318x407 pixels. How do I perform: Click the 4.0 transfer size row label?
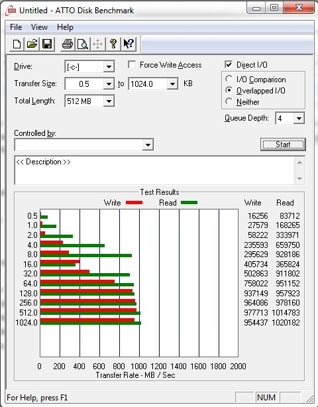(x=32, y=245)
